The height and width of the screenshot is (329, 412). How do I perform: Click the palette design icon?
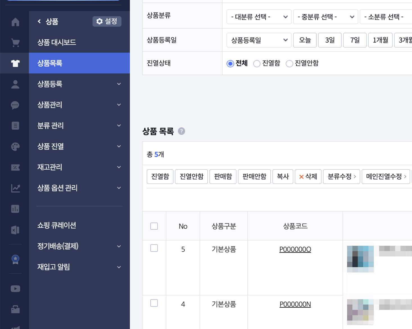[x=15, y=147]
